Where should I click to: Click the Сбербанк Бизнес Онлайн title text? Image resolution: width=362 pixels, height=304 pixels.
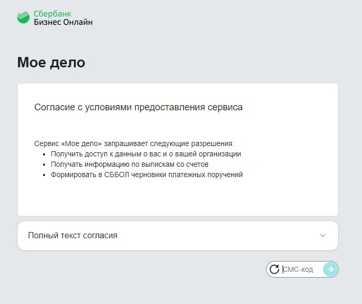(x=63, y=18)
